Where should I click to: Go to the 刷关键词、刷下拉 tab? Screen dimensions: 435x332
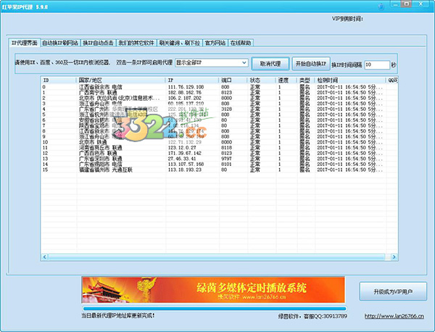tap(179, 43)
